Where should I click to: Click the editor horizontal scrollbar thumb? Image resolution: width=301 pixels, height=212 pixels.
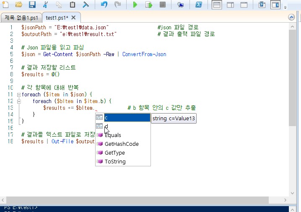pyautogui.click(x=138, y=200)
